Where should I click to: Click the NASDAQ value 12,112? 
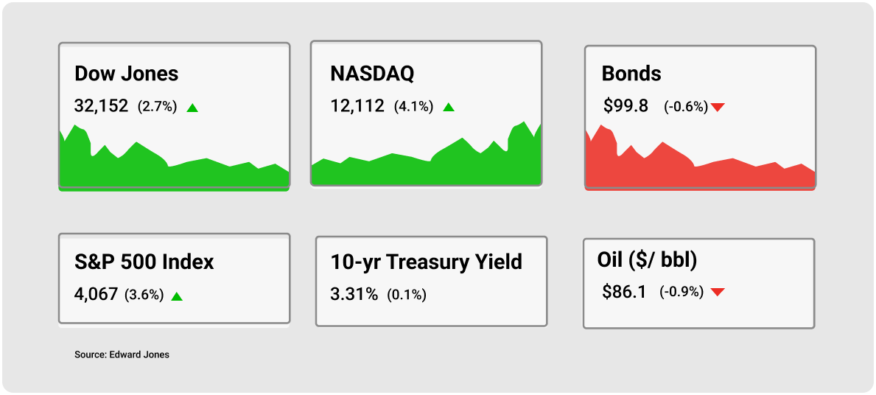pyautogui.click(x=357, y=105)
